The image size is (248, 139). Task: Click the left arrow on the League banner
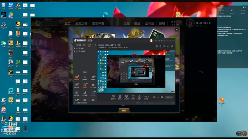coord(40,57)
